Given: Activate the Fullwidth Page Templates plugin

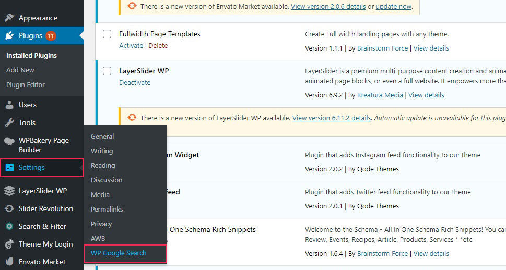Looking at the screenshot, I should point(131,45).
